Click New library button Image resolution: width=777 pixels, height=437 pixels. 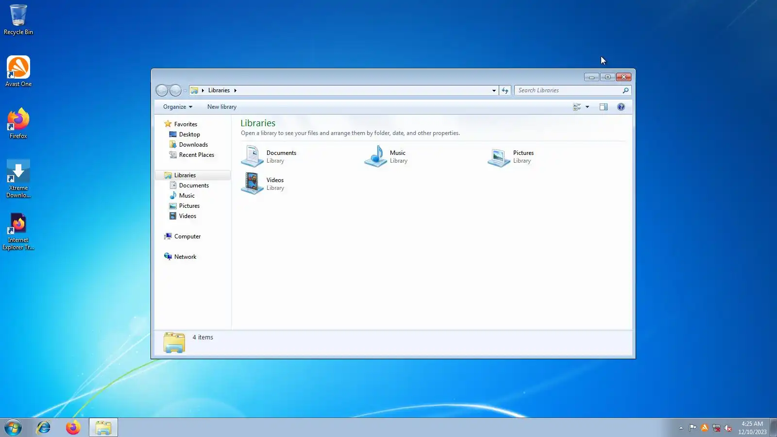tap(222, 107)
